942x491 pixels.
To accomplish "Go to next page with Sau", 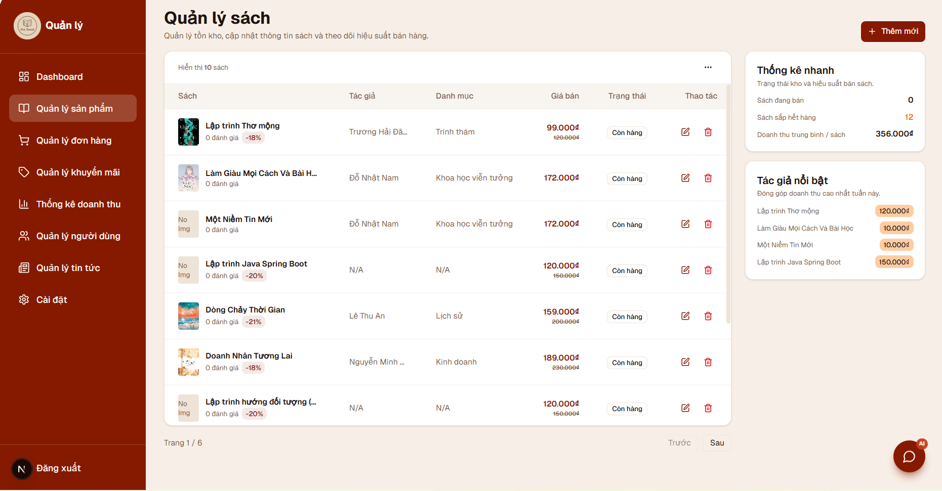I will pyautogui.click(x=717, y=443).
